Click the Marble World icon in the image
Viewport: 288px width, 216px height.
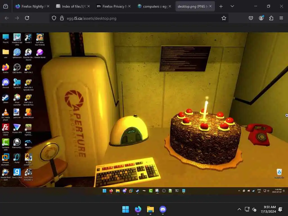tap(40, 53)
